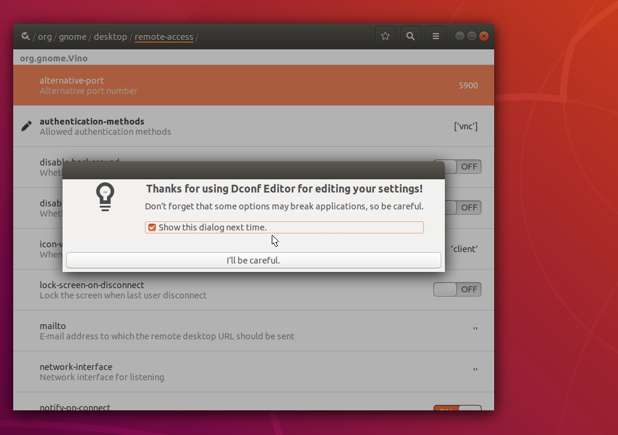Click the lightbulb icon in the dialog
The width and height of the screenshot is (618, 435).
pyautogui.click(x=105, y=197)
